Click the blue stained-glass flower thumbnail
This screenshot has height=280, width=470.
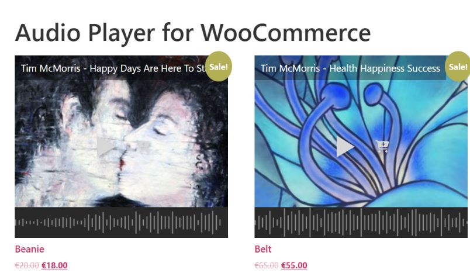click(361, 131)
